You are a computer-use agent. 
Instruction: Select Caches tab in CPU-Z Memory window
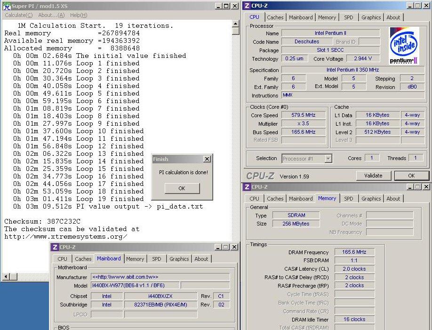click(275, 199)
